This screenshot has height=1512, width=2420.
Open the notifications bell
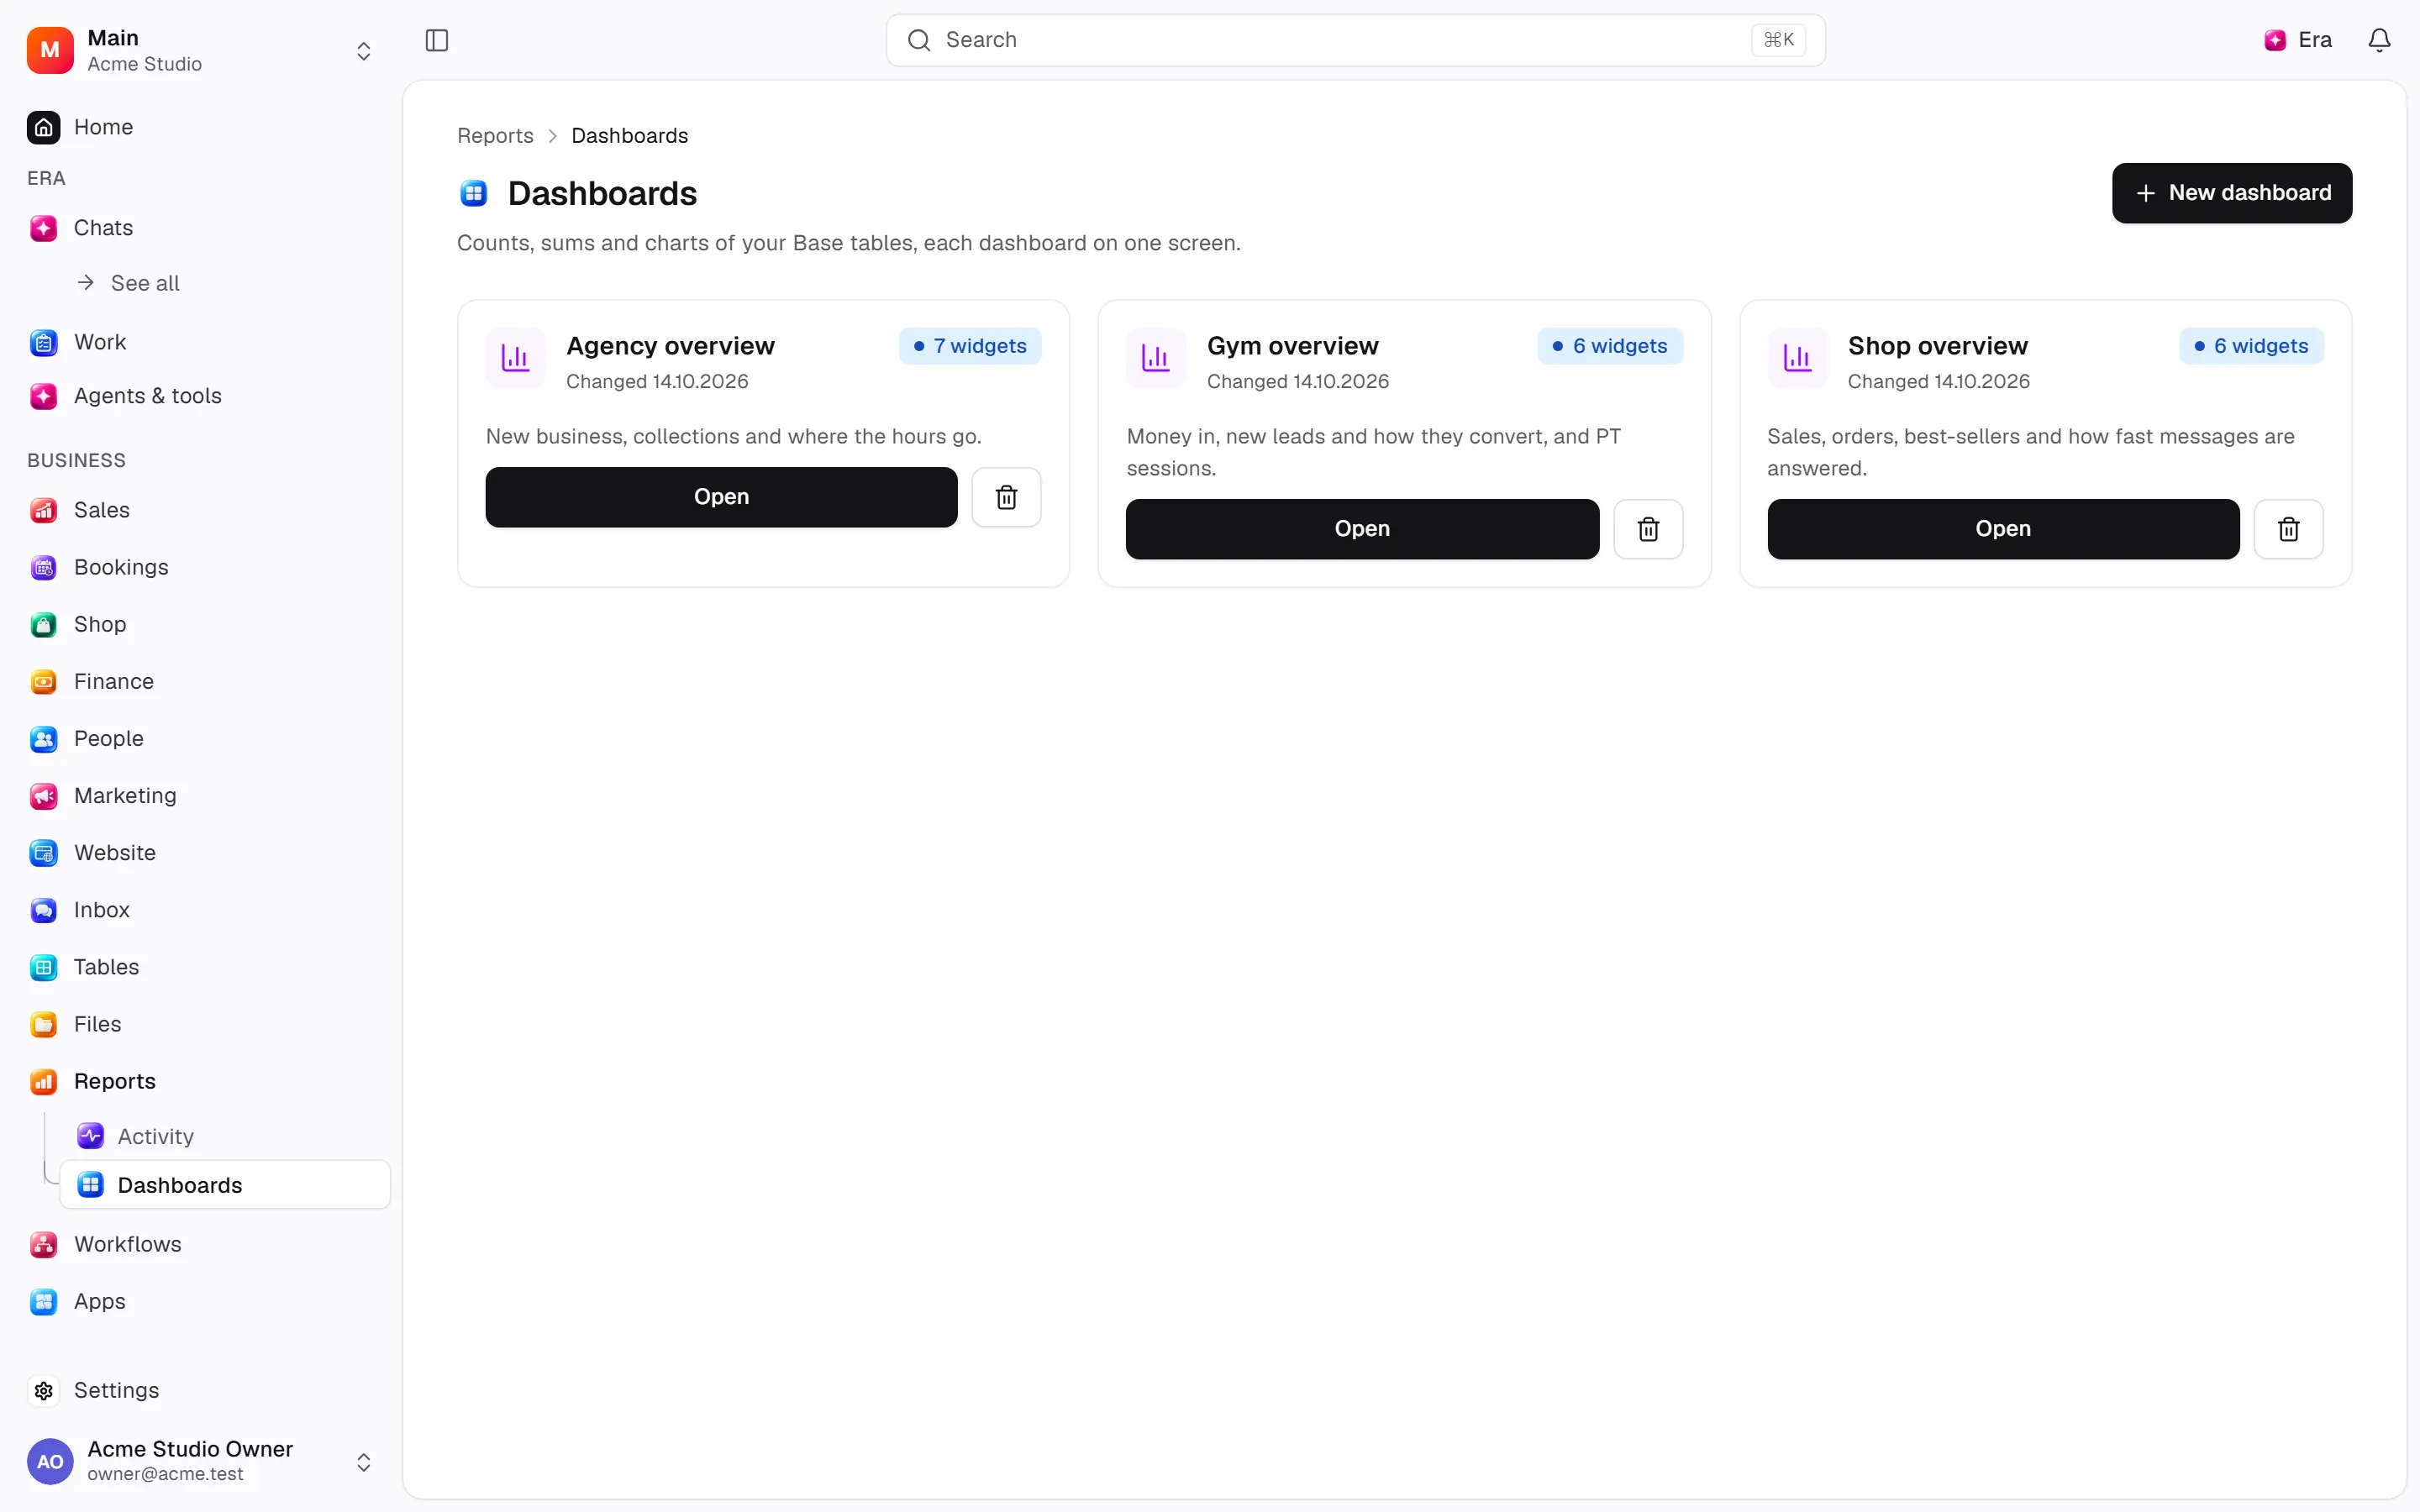pos(2379,40)
